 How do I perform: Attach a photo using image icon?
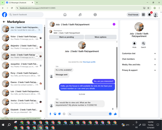point(55,114)
